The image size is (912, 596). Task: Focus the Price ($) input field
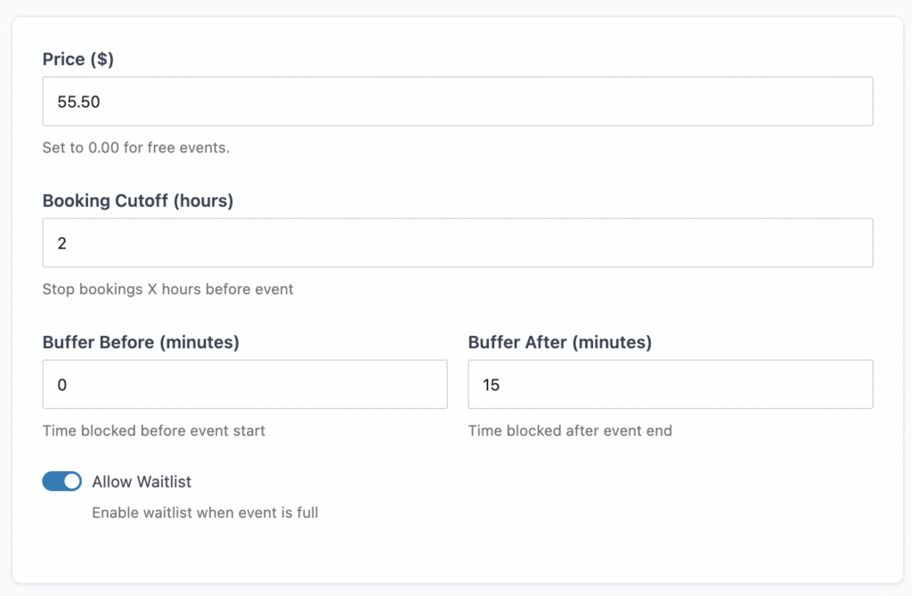click(x=457, y=102)
